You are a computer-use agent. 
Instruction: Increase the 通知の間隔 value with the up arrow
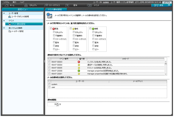point(57,103)
